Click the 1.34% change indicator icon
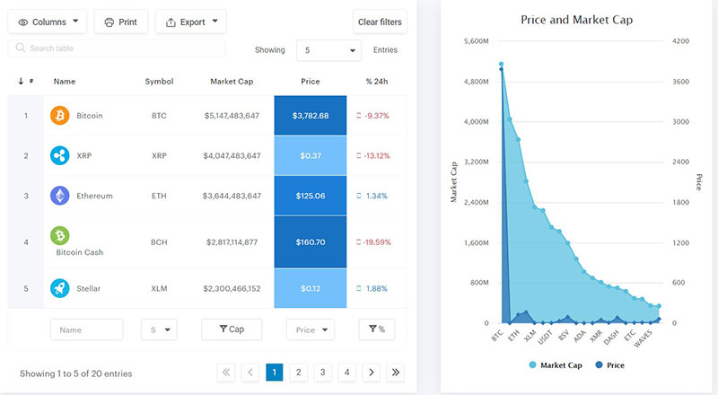This screenshot has width=718, height=395. (x=358, y=196)
